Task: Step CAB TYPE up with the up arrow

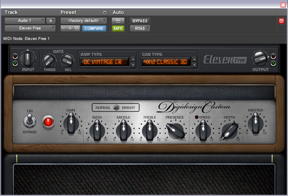Action: [x=194, y=59]
